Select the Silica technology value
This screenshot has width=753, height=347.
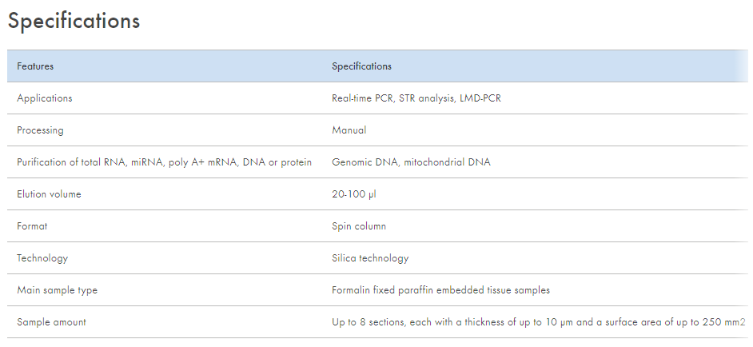(370, 258)
